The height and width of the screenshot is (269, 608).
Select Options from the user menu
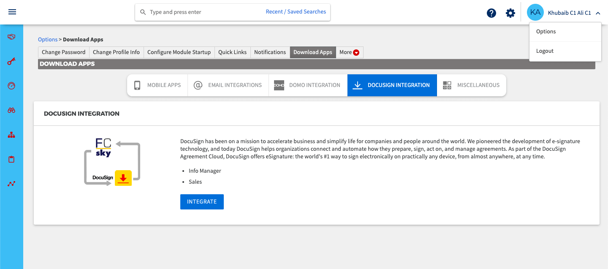click(565, 32)
